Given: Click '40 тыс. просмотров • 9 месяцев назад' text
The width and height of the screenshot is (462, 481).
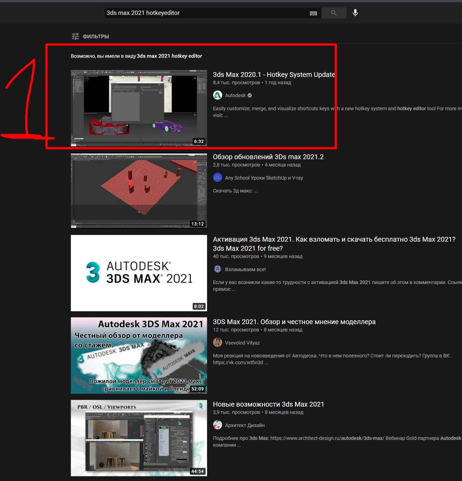Looking at the screenshot, I should [x=258, y=256].
